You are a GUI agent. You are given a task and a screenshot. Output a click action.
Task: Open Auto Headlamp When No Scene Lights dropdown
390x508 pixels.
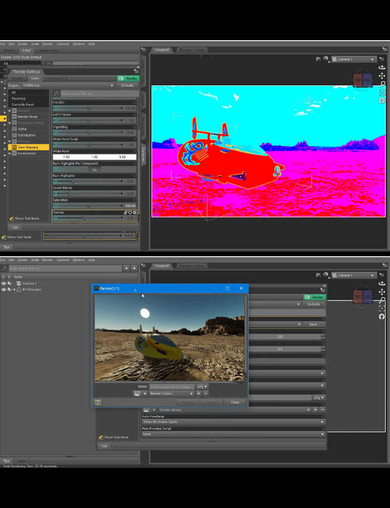[233, 422]
